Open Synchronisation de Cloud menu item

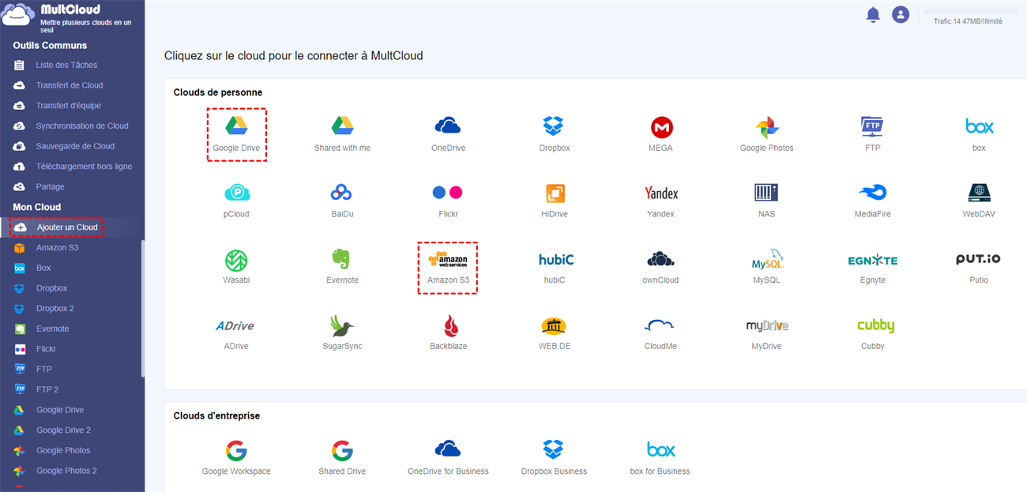pyautogui.click(x=82, y=126)
